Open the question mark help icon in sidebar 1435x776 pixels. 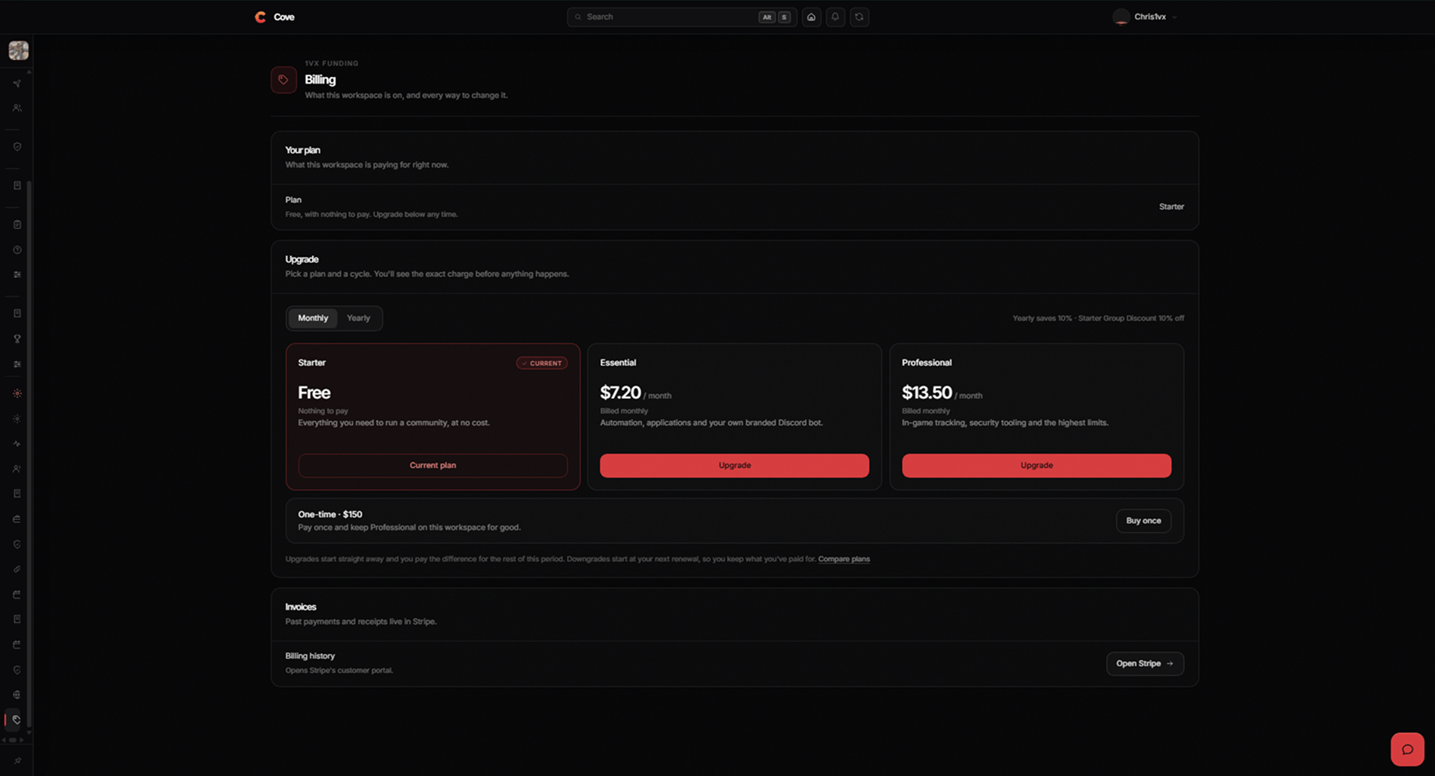pos(17,250)
